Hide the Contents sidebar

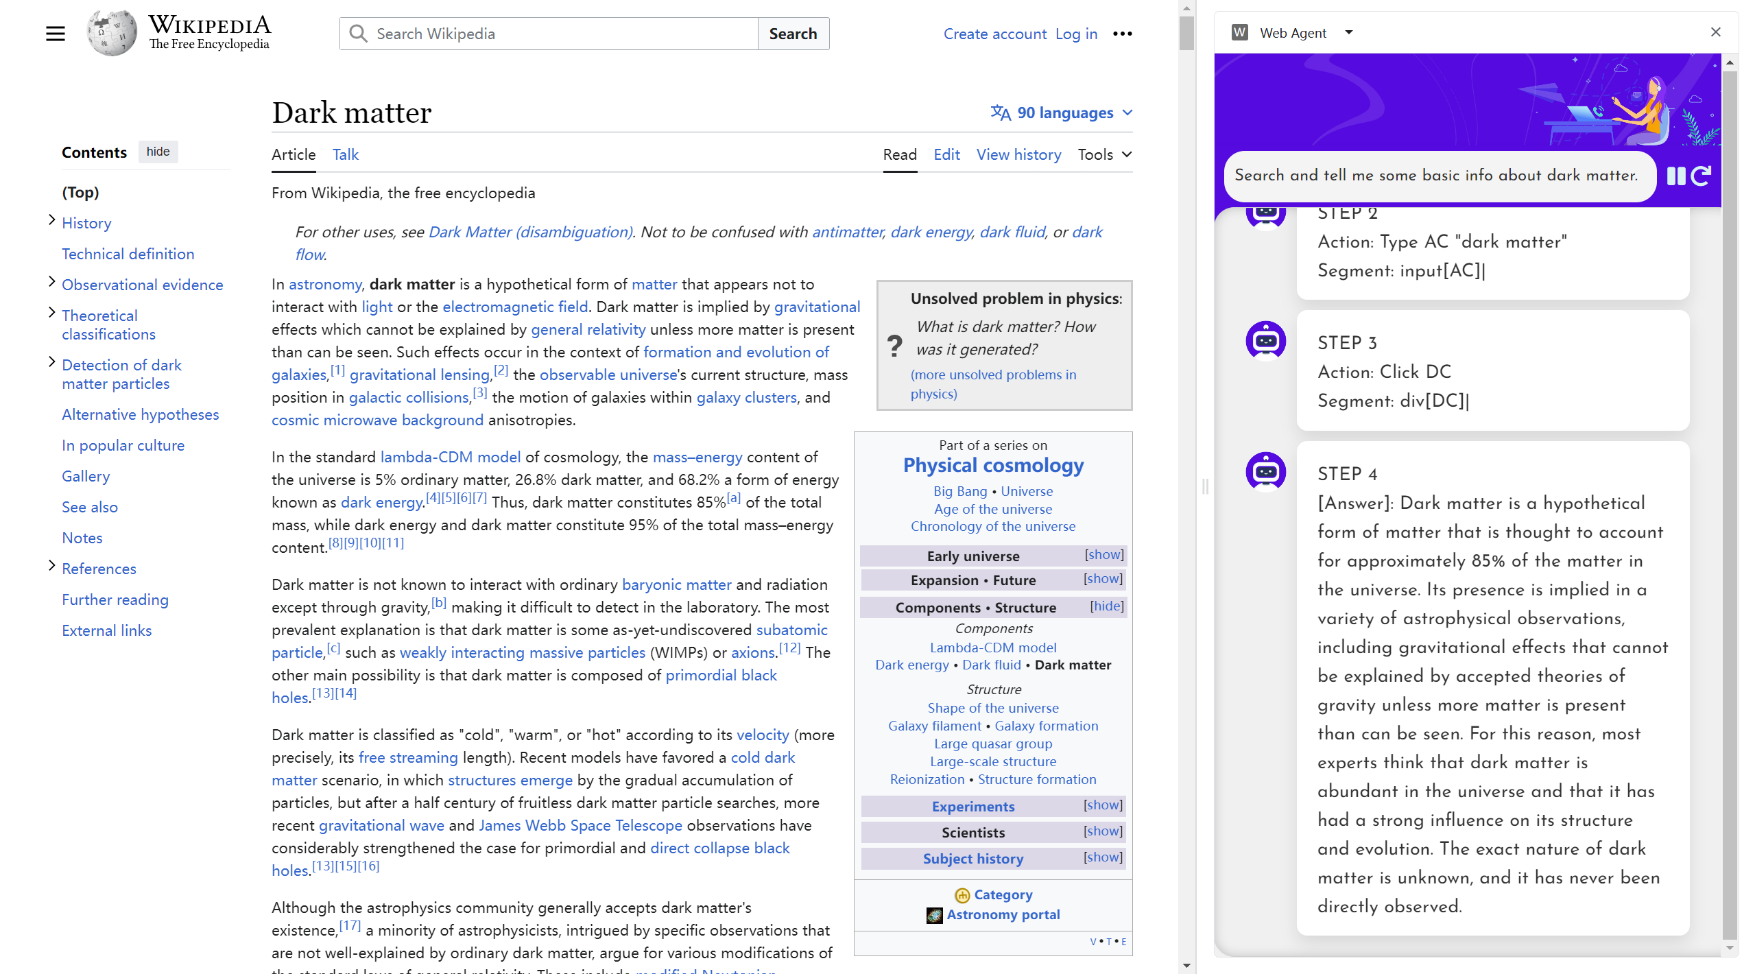[158, 152]
